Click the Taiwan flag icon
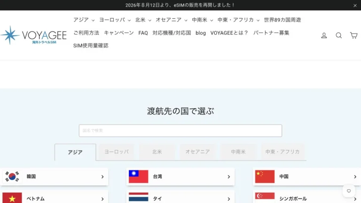The width and height of the screenshot is (361, 203). [x=138, y=177]
